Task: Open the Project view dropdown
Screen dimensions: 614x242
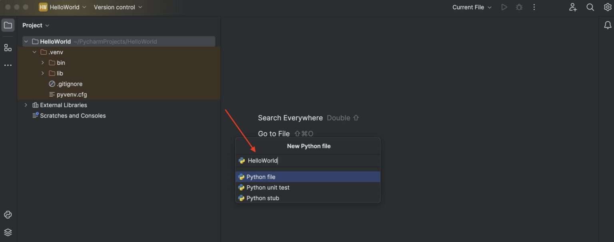Action: click(36, 25)
